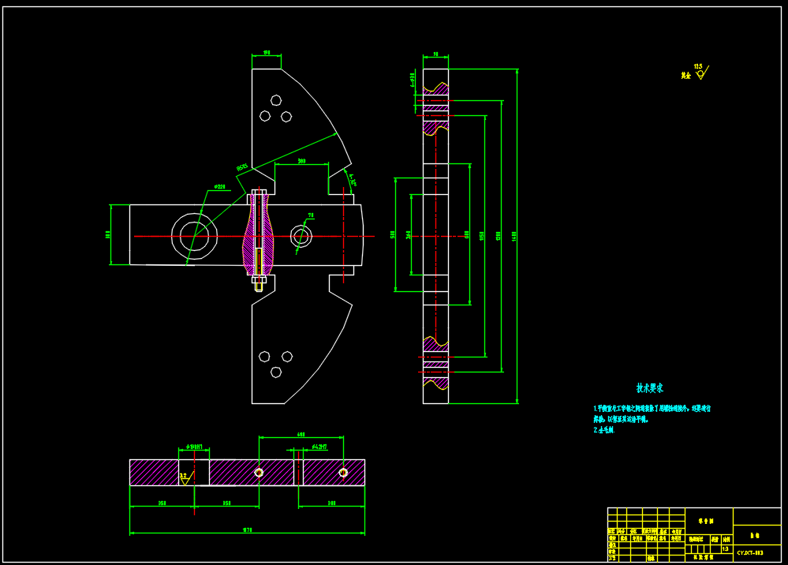Image resolution: width=788 pixels, height=565 pixels.
Task: Click the left bolt hole circle in section view
Action: [259, 473]
